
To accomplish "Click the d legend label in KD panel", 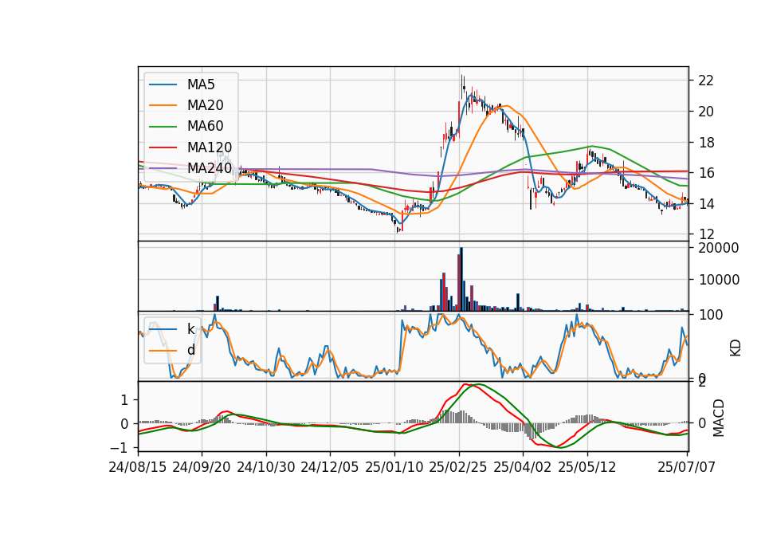I will [190, 350].
